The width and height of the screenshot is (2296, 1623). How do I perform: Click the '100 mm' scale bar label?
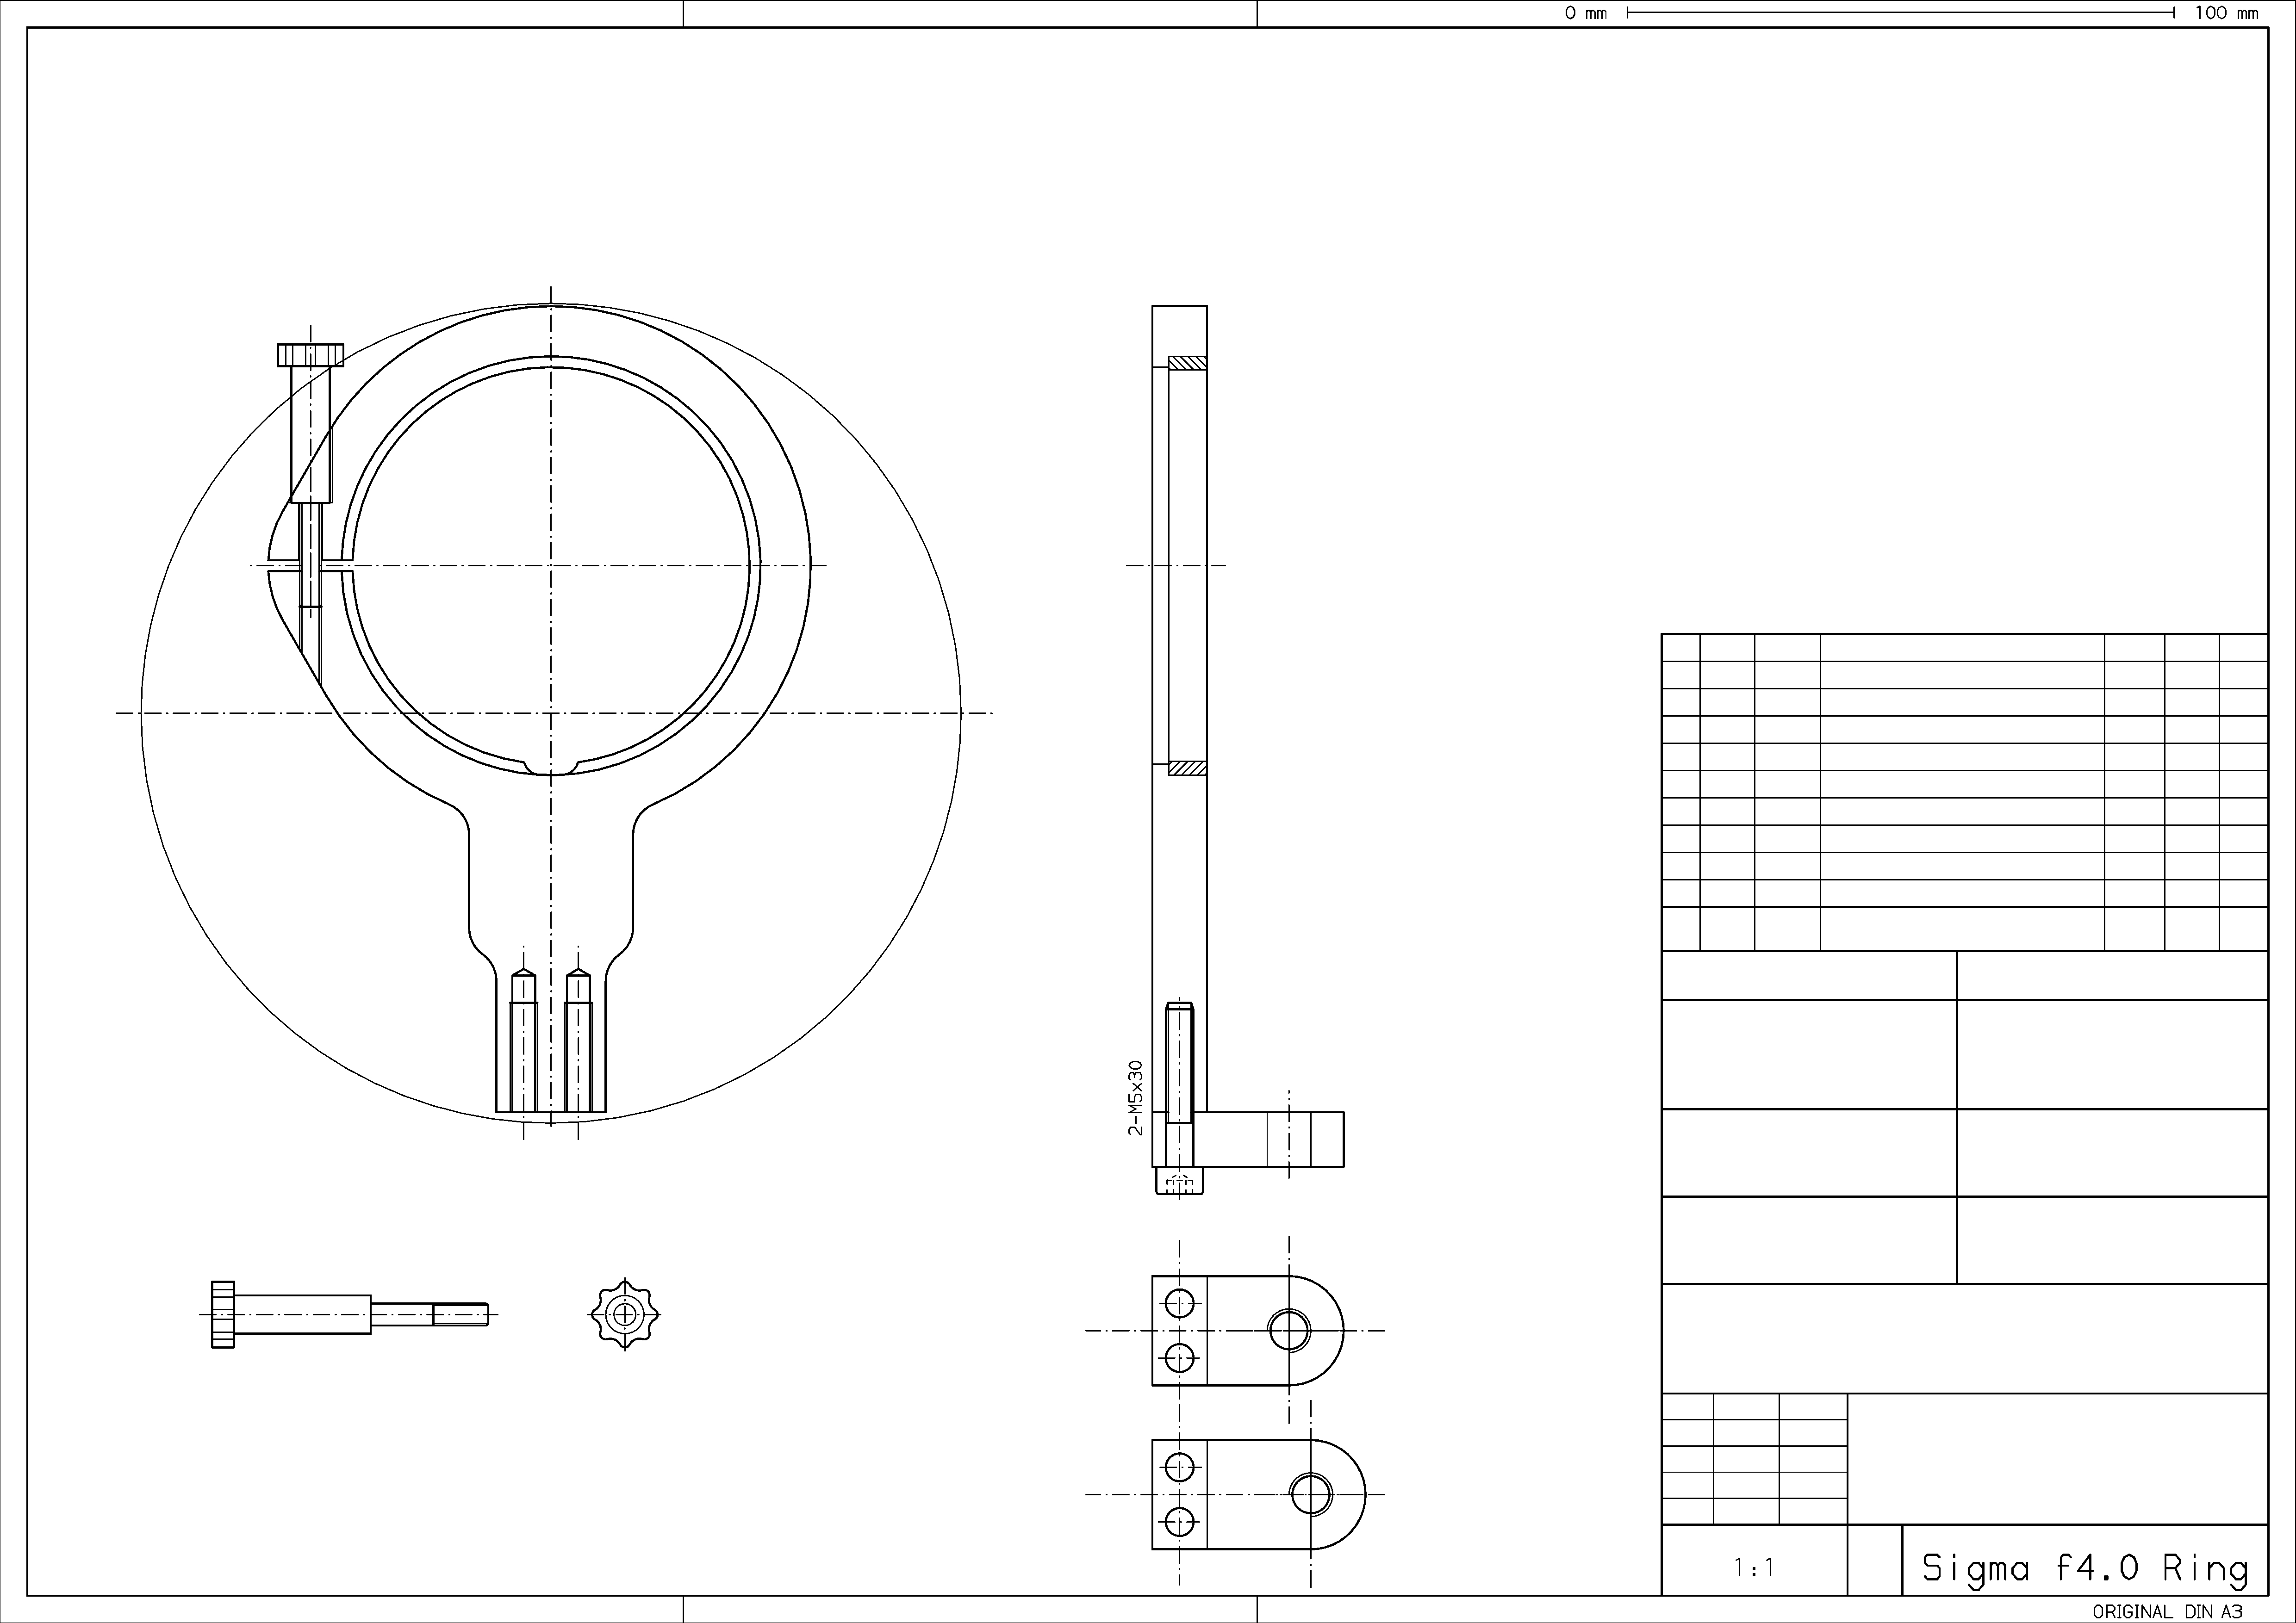(x=2226, y=13)
